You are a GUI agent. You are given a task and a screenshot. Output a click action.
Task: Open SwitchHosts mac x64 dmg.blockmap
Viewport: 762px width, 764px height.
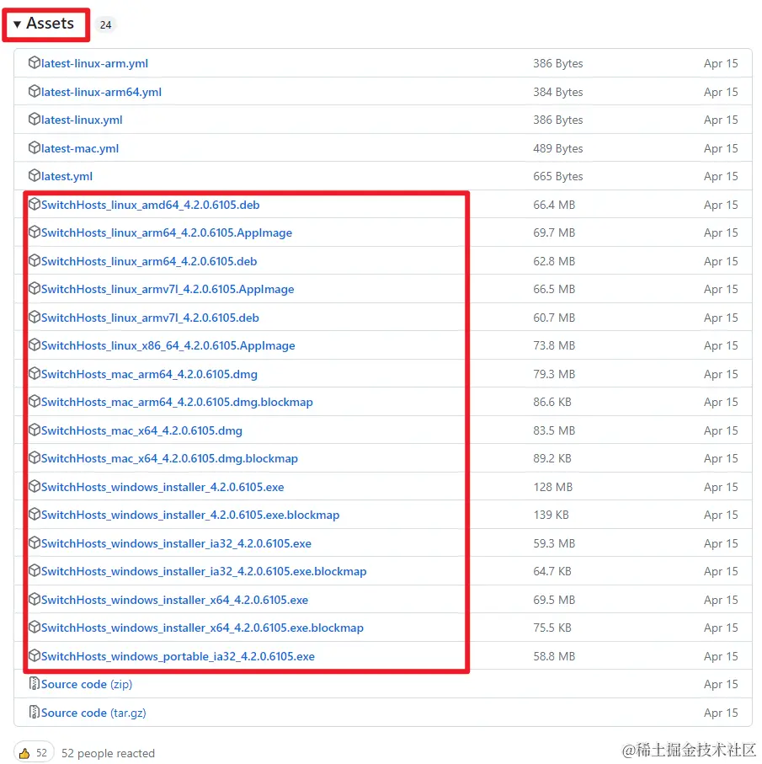tap(169, 459)
